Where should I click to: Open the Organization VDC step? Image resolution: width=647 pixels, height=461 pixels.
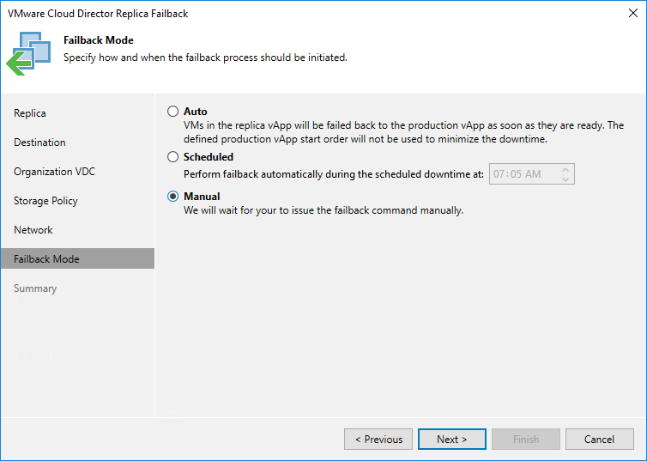click(x=54, y=172)
